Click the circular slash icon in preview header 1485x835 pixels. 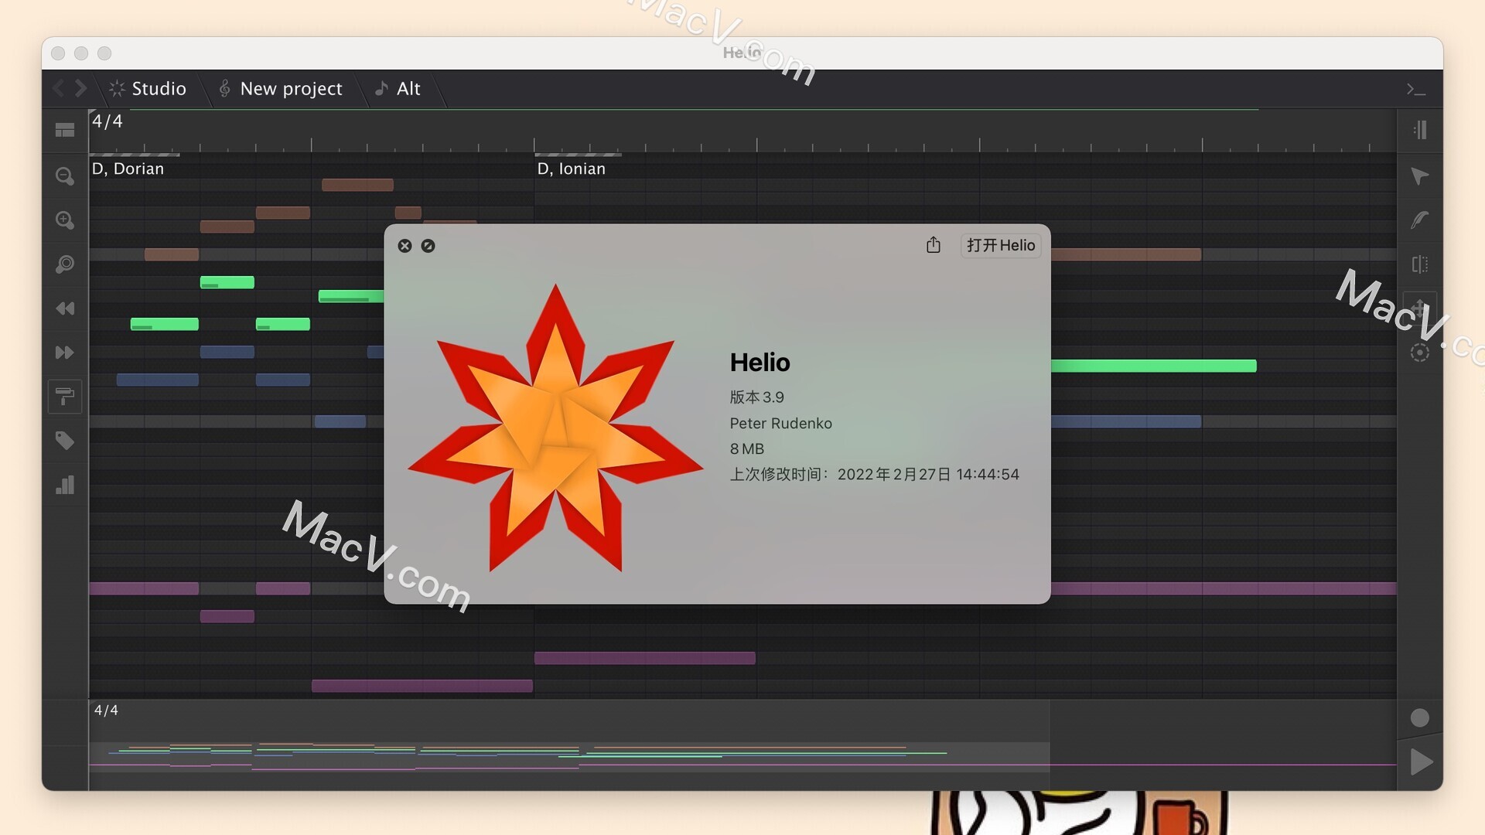[x=428, y=246]
